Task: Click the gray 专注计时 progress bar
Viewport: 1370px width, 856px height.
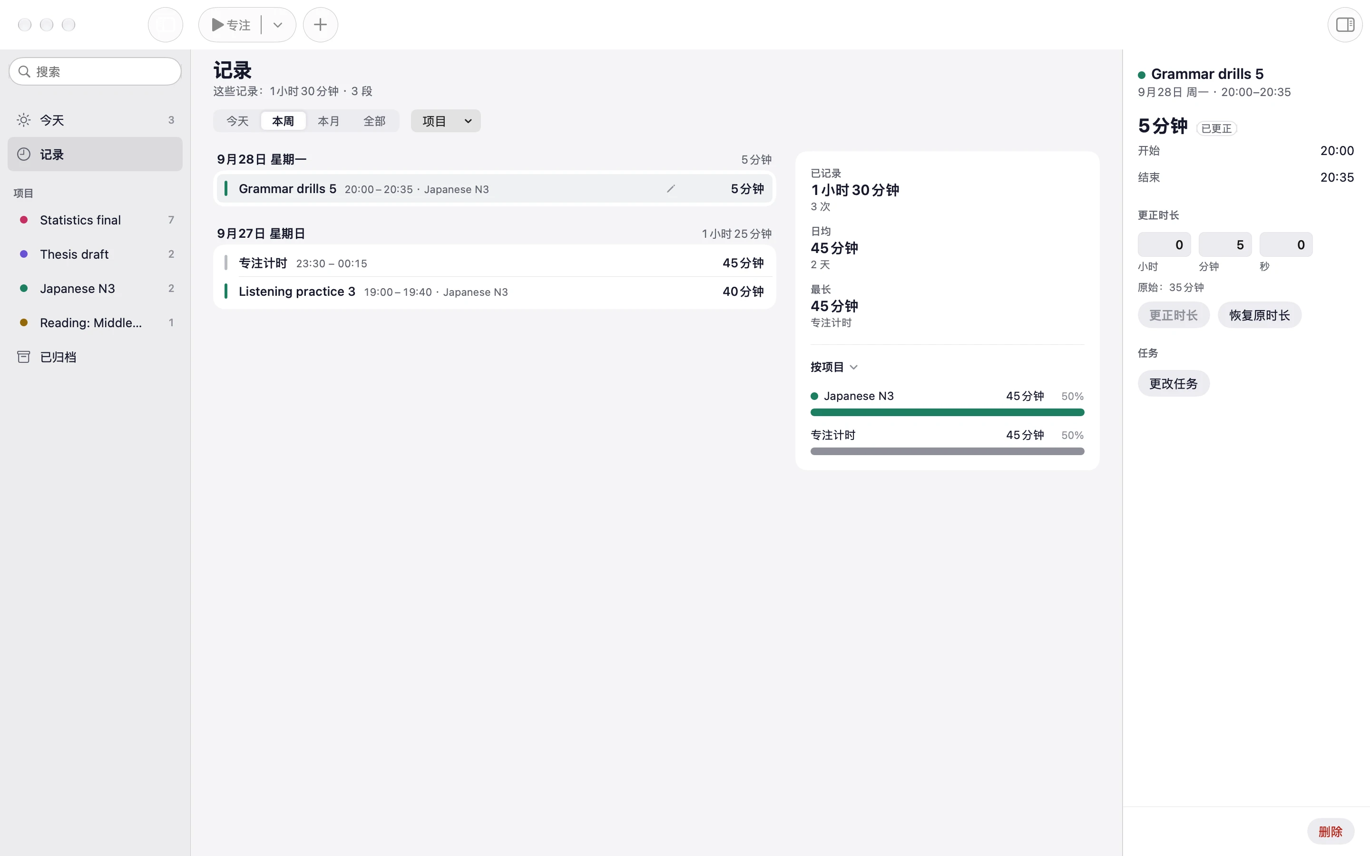Action: (x=947, y=452)
